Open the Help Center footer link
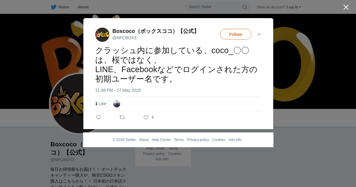The width and height of the screenshot is (356, 187). [x=161, y=140]
